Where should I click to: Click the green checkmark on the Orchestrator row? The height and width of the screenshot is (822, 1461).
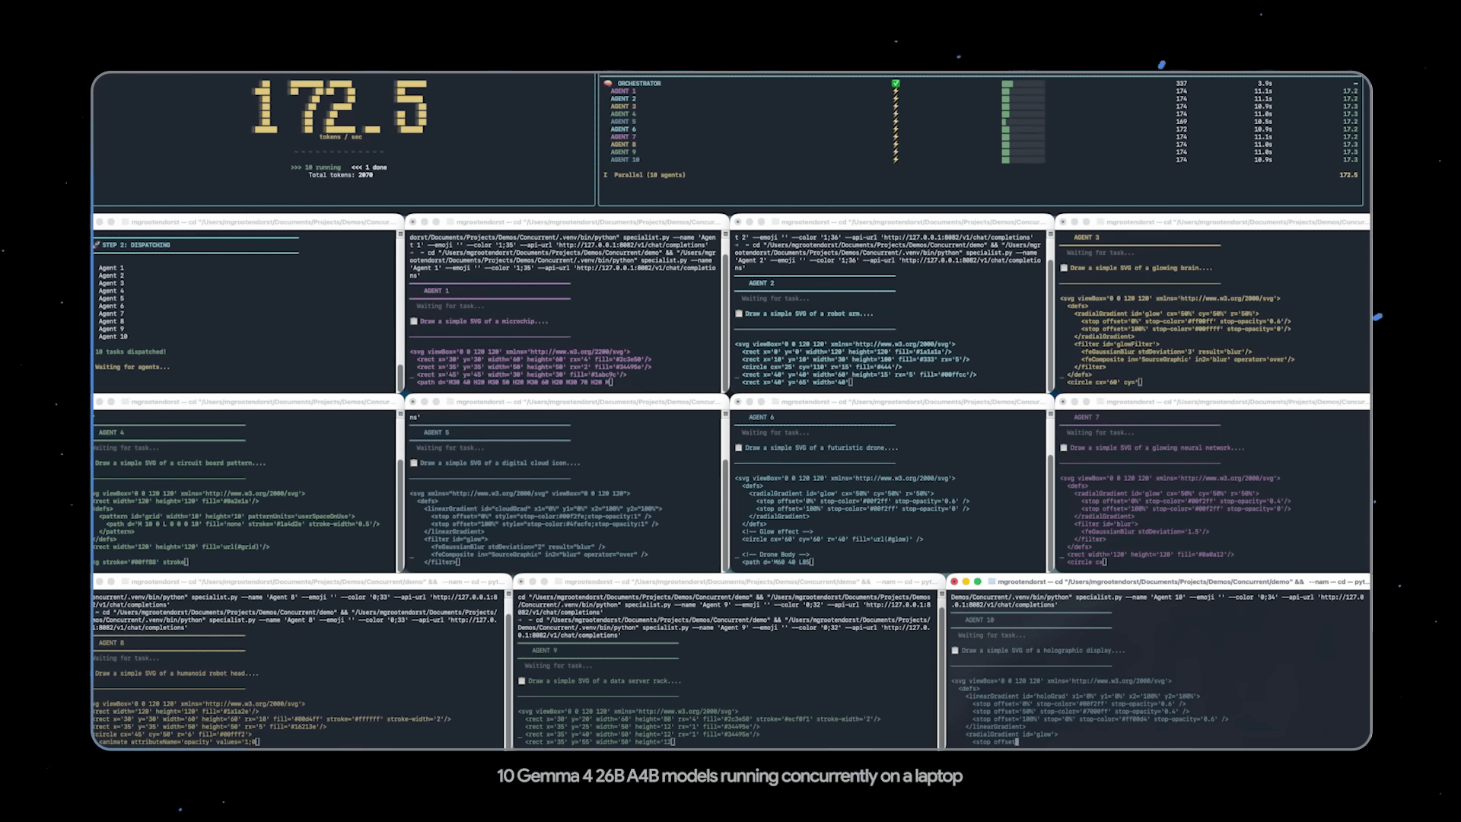(896, 83)
